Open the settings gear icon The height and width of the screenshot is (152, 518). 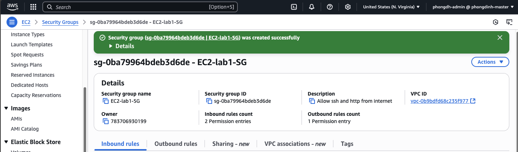(x=348, y=7)
